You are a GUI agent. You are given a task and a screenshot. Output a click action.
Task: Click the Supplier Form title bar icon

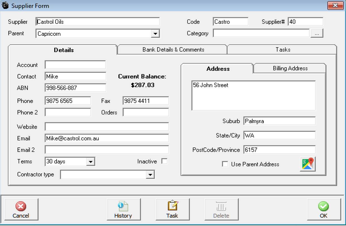[5, 6]
